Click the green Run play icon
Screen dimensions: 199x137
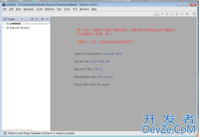162,14
